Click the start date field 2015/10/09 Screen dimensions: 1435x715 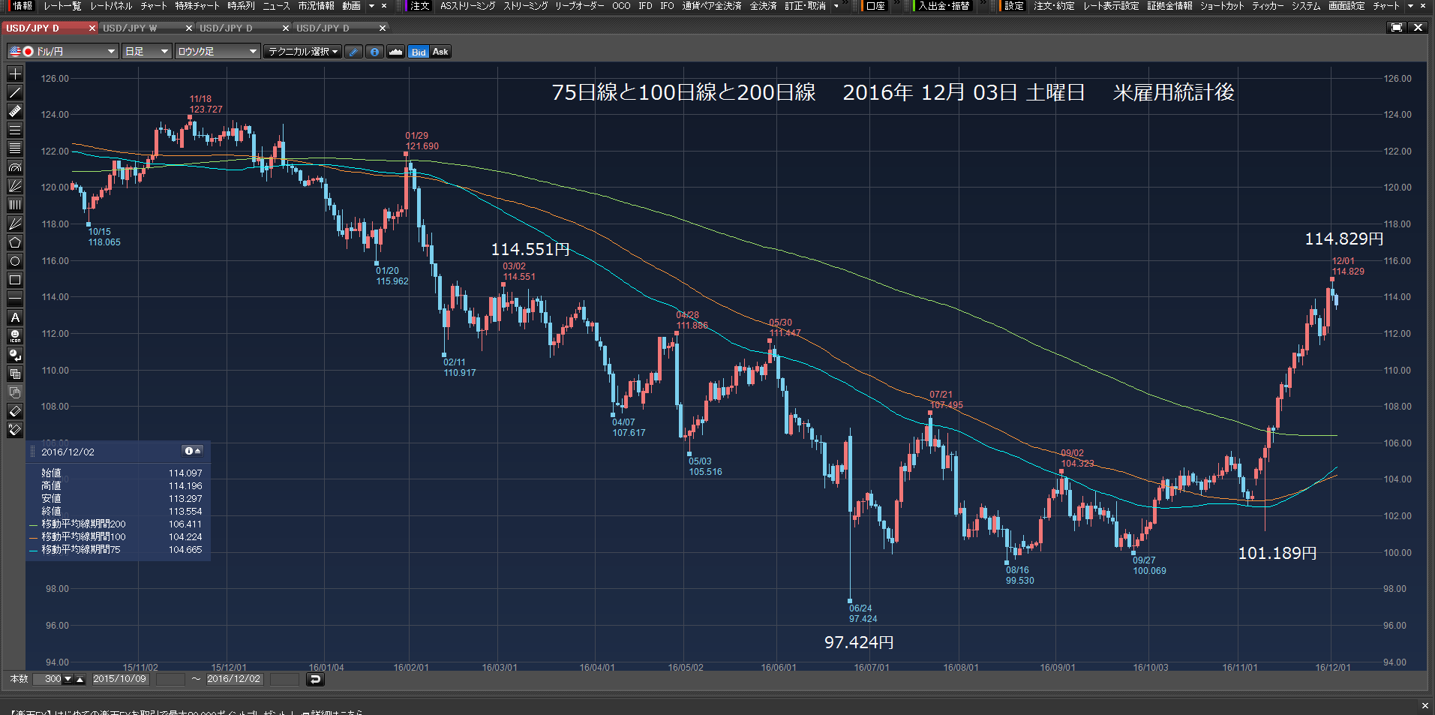pos(120,680)
